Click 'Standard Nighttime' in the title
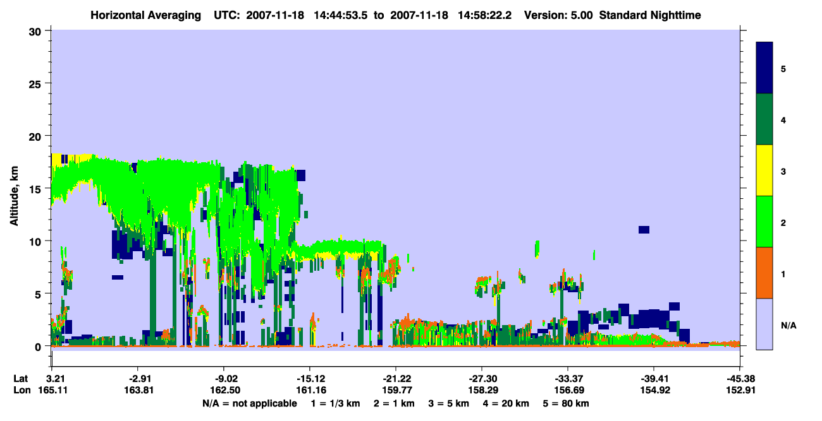The image size is (822, 421). [x=650, y=15]
